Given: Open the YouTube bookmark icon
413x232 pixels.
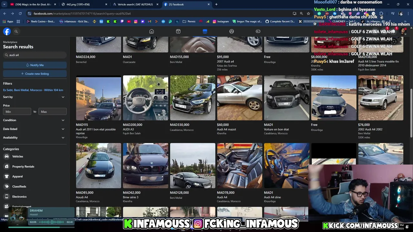Looking at the screenshot, I should click(129, 22).
